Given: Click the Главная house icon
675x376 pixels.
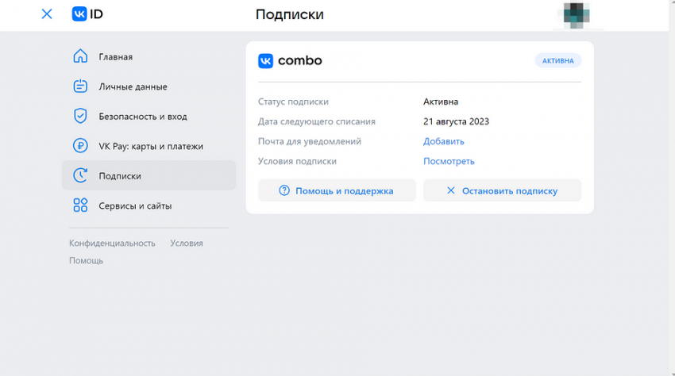Looking at the screenshot, I should tap(80, 56).
